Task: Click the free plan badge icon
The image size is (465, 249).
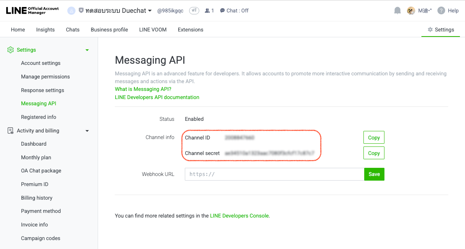Action: click(x=194, y=10)
